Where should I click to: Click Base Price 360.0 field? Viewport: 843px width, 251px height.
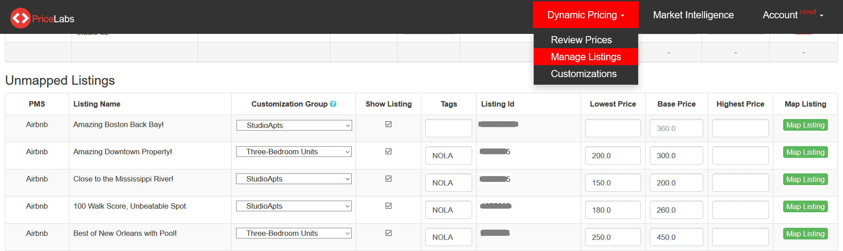tap(677, 128)
